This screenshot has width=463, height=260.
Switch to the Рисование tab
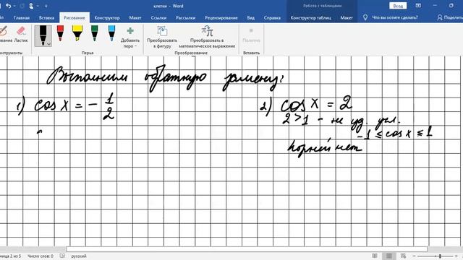pyautogui.click(x=75, y=17)
